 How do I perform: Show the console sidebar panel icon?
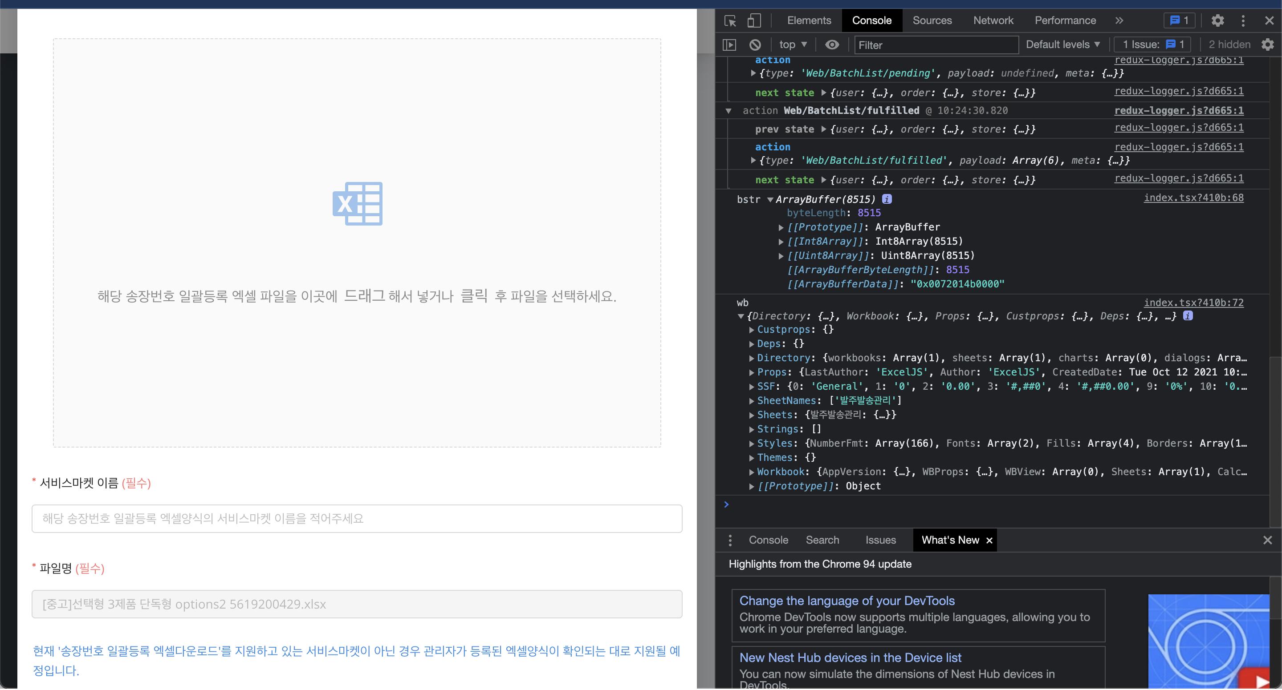click(x=729, y=44)
